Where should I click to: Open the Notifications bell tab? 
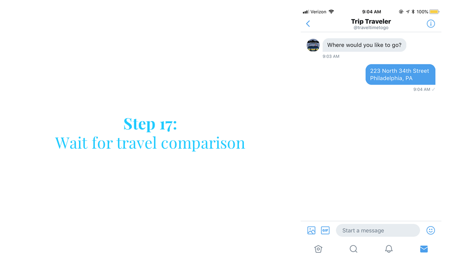pos(389,249)
